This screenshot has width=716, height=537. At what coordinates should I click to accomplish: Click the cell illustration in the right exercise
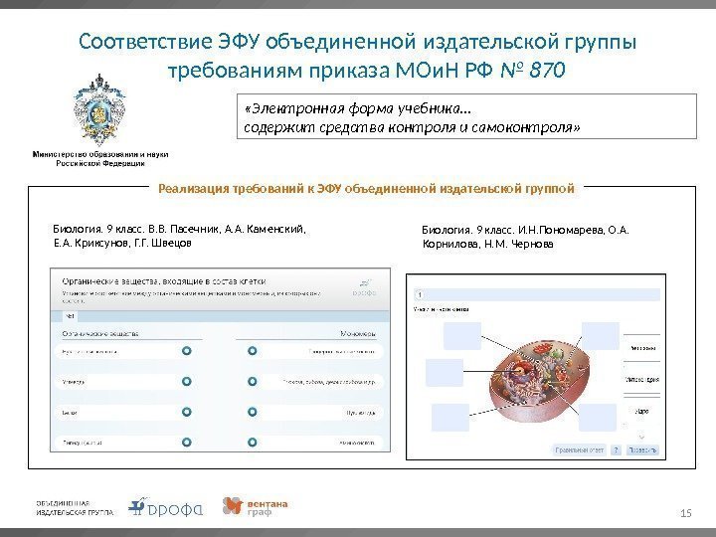pyautogui.click(x=537, y=382)
